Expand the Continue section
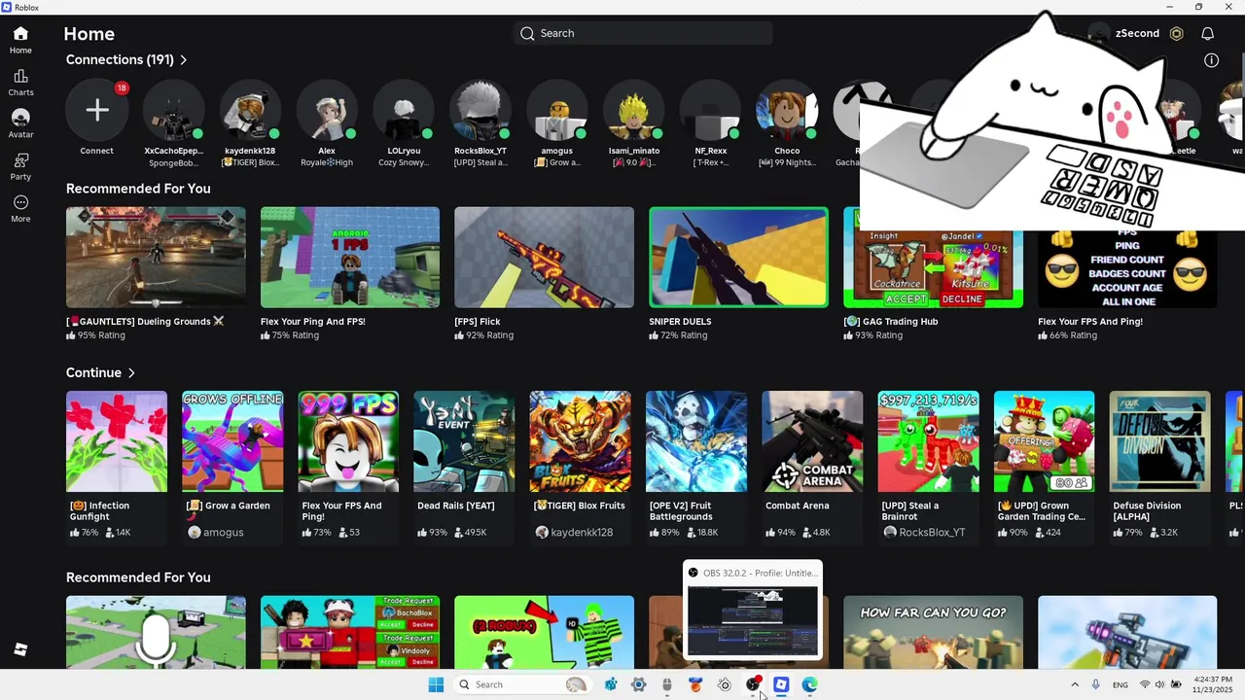The width and height of the screenshot is (1245, 700). click(101, 372)
